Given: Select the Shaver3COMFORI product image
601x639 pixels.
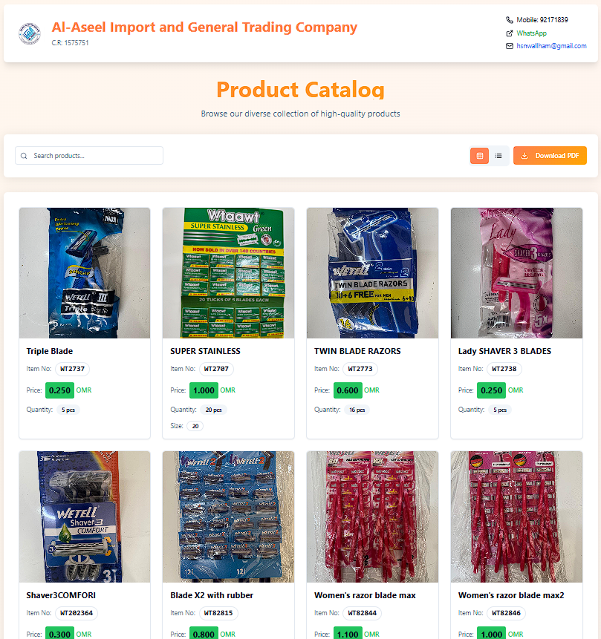Looking at the screenshot, I should (x=85, y=517).
